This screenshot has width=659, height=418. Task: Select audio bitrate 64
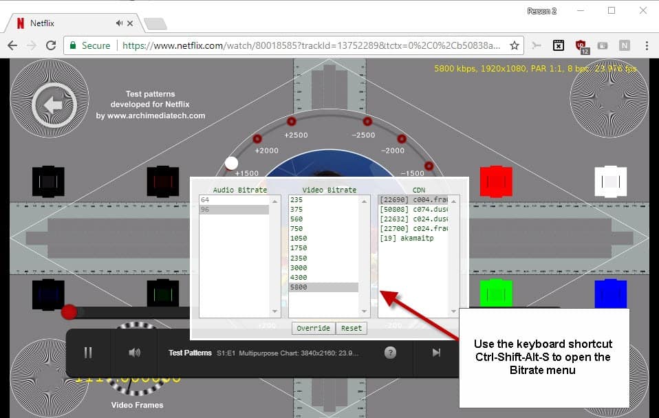tap(234, 200)
